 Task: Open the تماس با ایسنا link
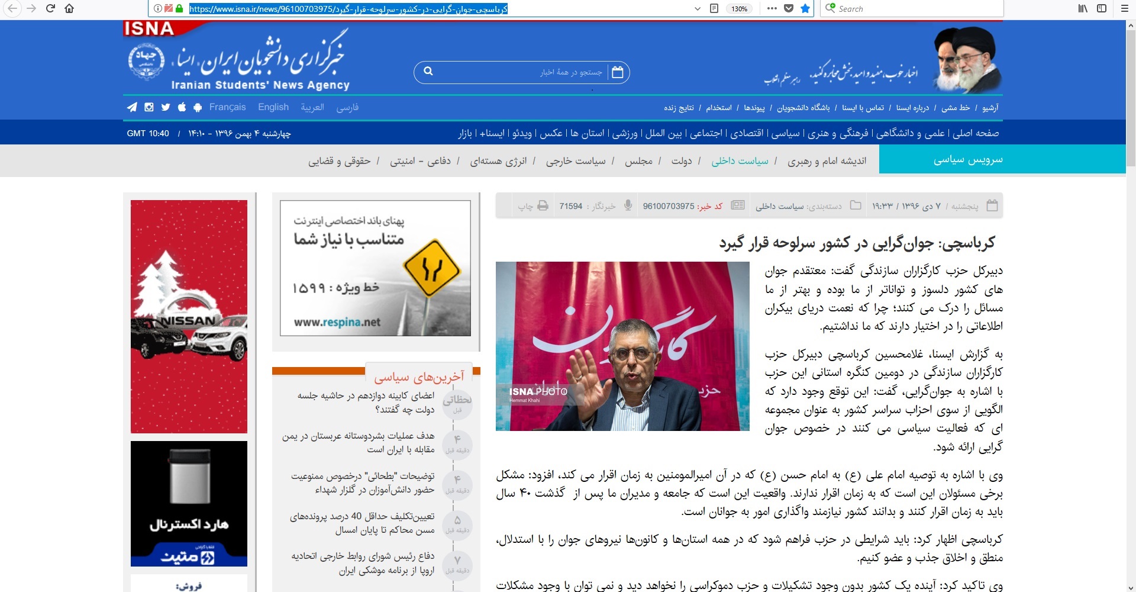(863, 108)
